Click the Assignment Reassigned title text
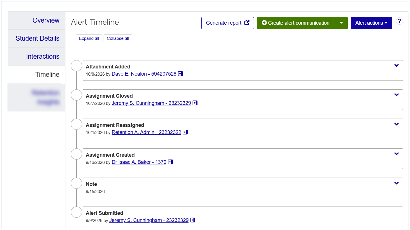This screenshot has width=410, height=230. coord(115,125)
